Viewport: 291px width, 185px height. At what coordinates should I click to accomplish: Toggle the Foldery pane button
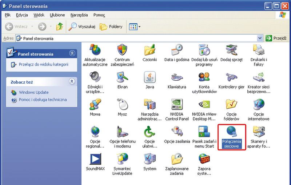[111, 27]
